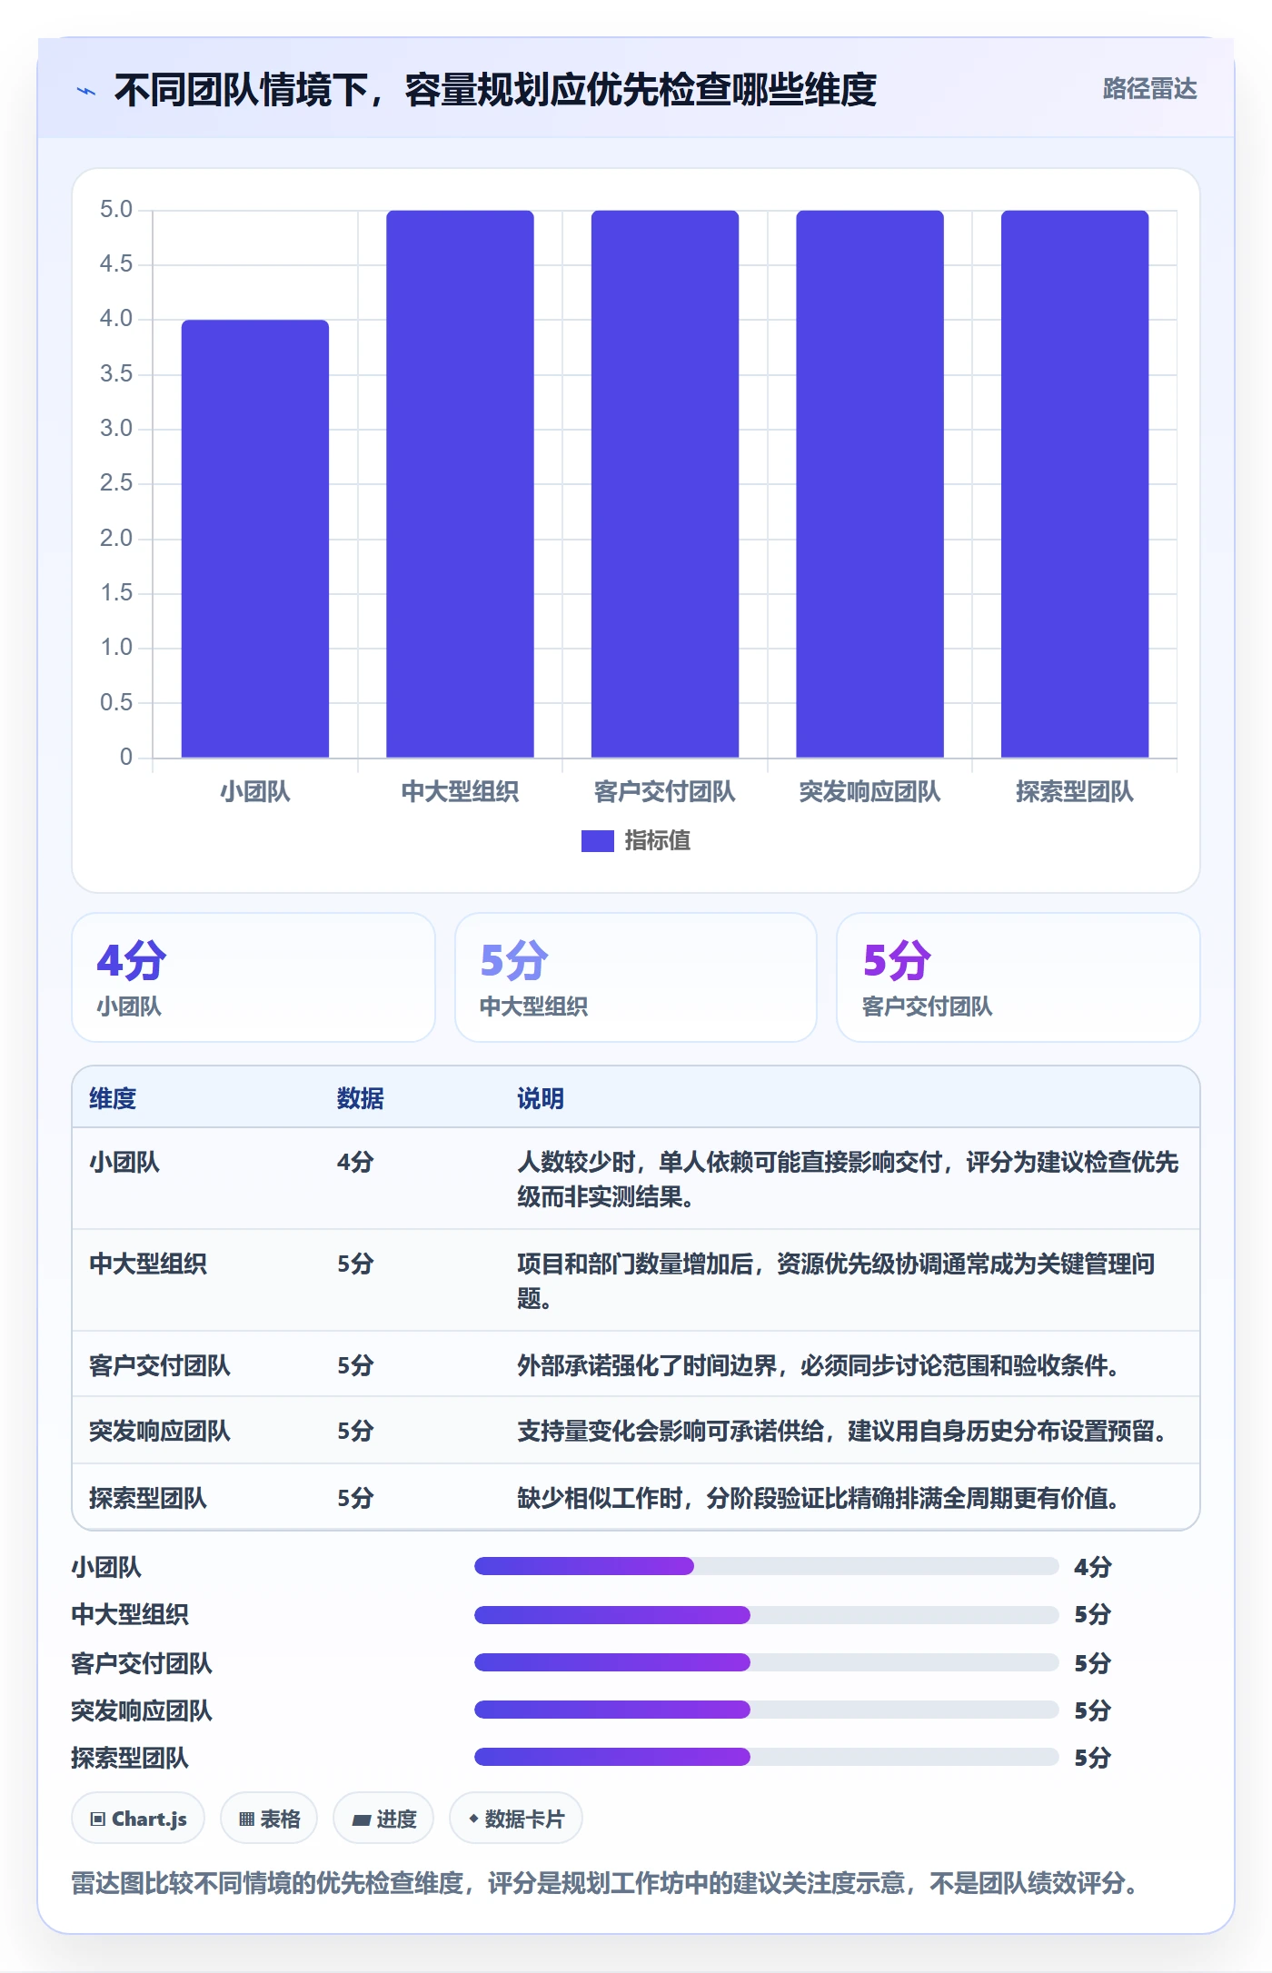
Task: Click the 突发响应团队 progress bar
Action: pos(766,1710)
